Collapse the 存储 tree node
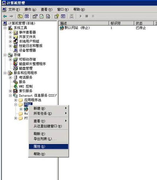 5,55
